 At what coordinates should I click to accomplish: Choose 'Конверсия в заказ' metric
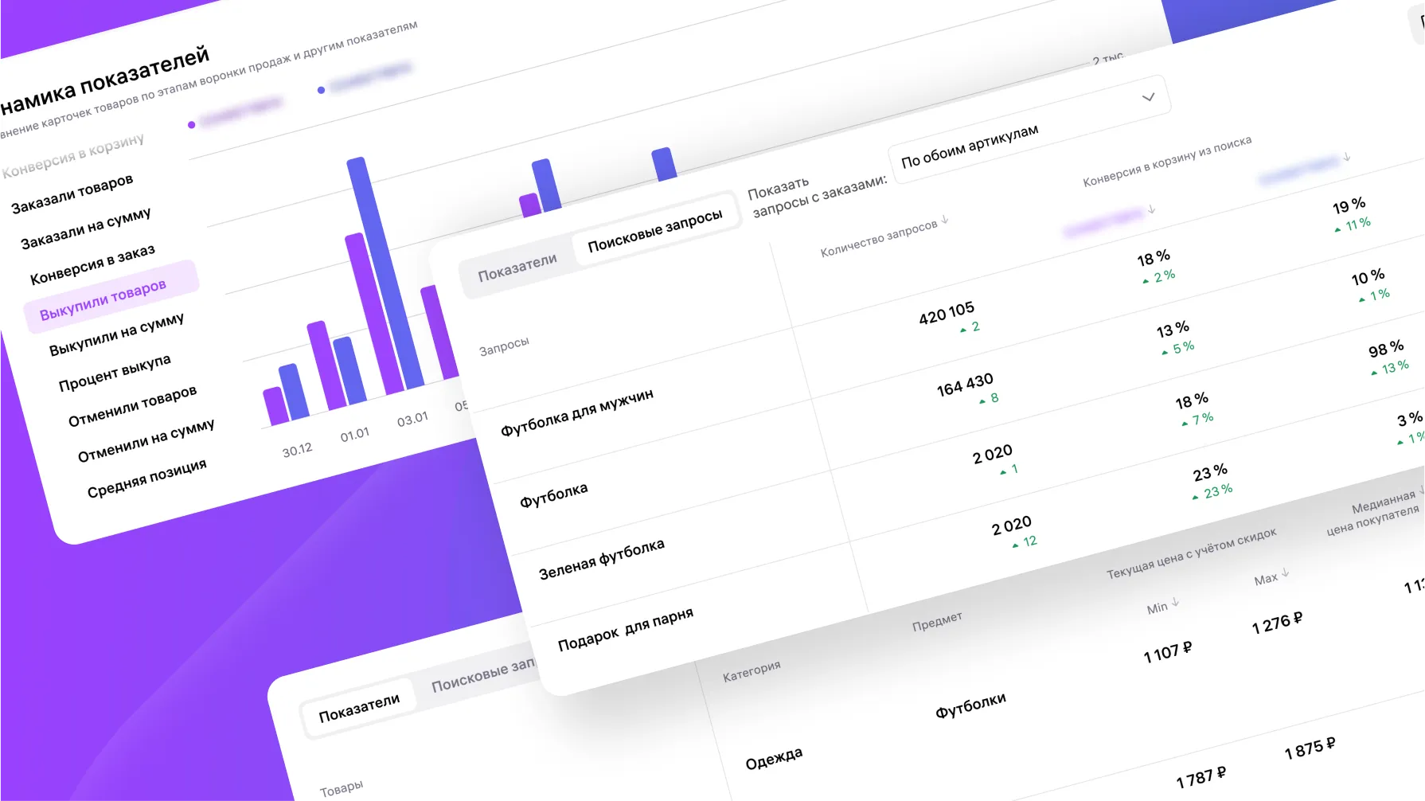92,265
